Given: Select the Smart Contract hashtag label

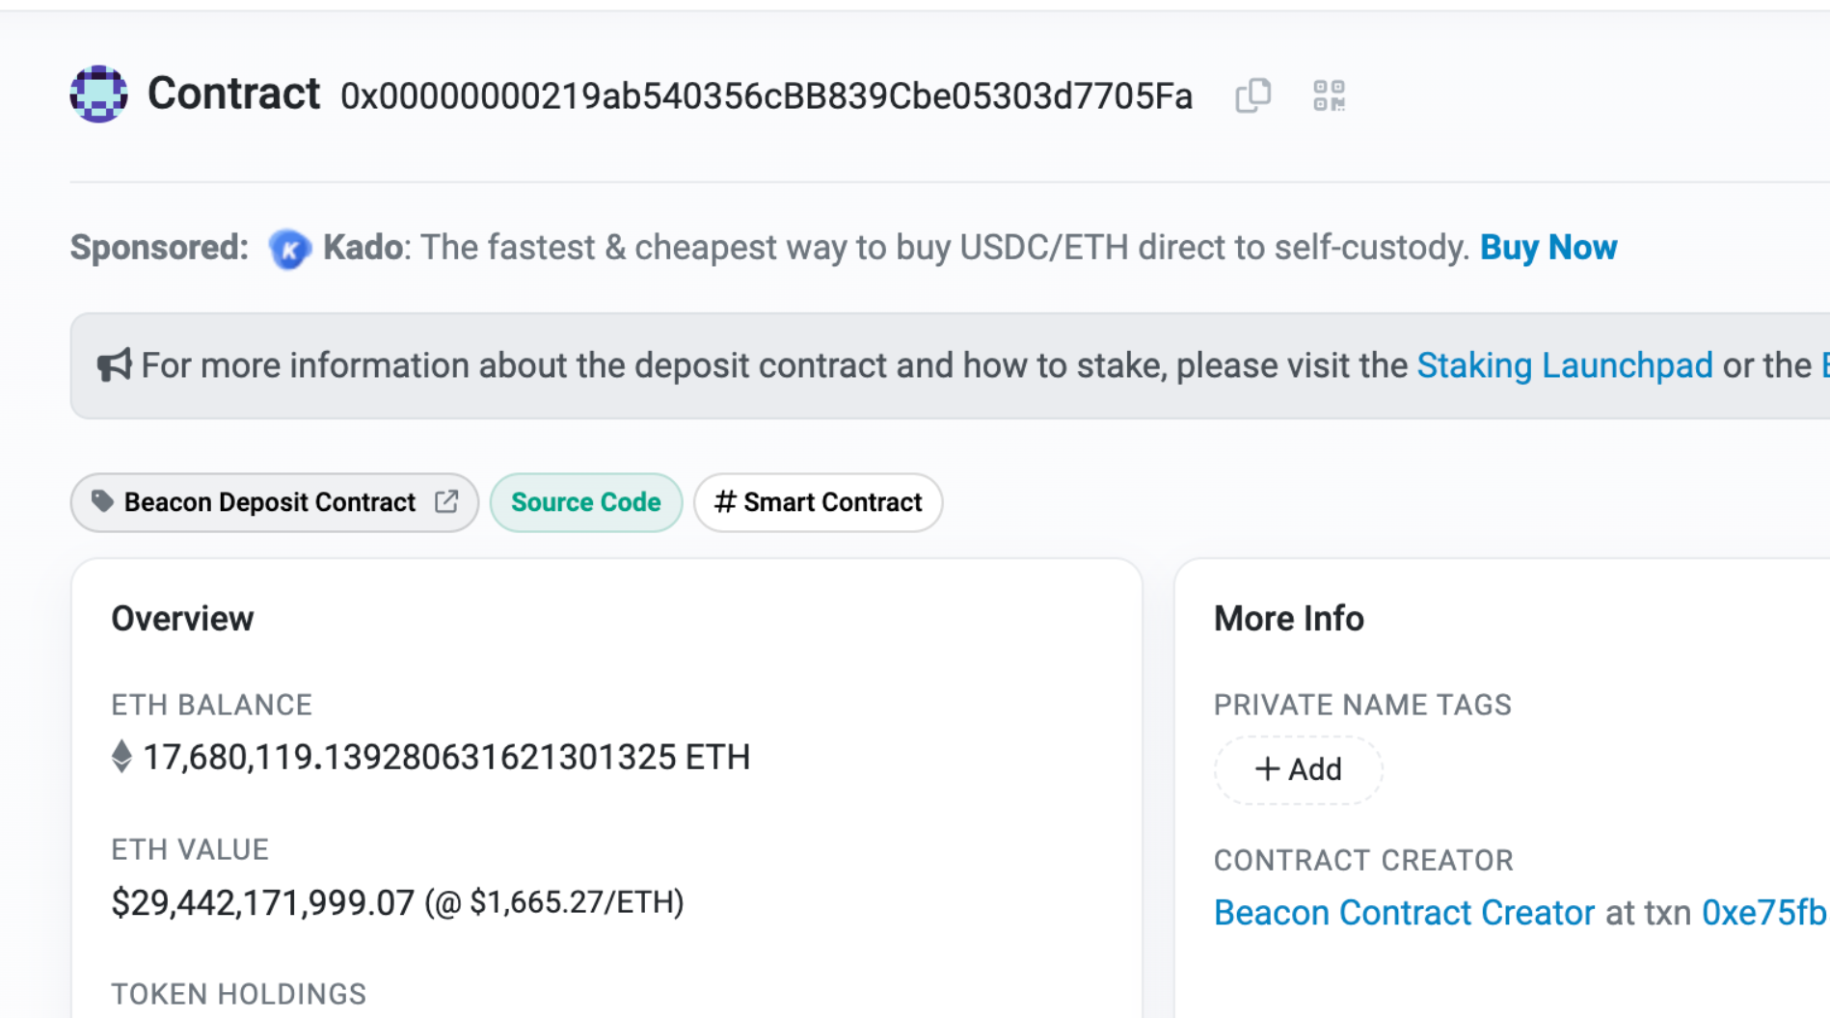Looking at the screenshot, I should click(x=818, y=502).
